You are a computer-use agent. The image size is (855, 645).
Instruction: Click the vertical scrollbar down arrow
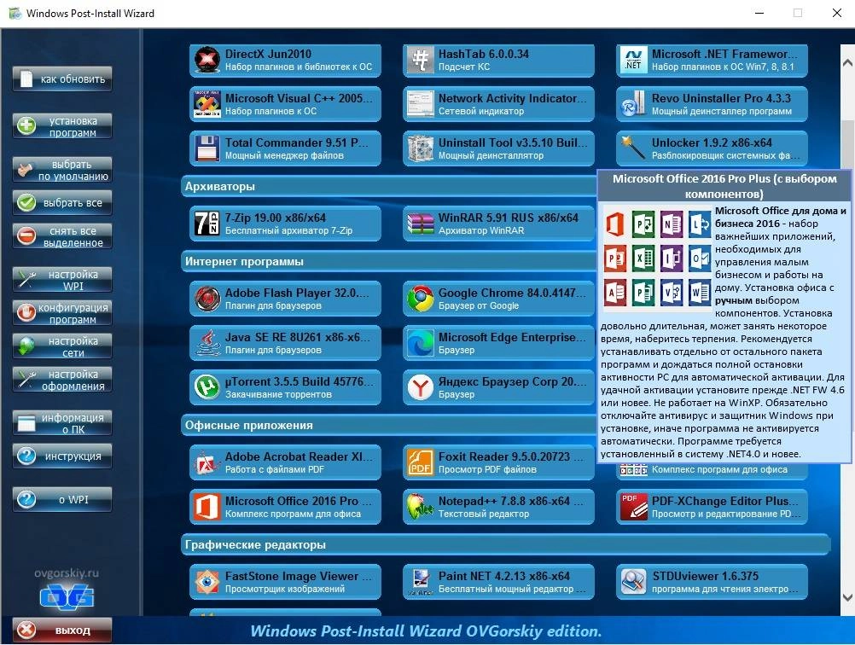click(846, 596)
